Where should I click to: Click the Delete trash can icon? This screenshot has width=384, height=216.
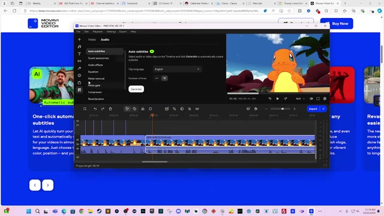110,109
